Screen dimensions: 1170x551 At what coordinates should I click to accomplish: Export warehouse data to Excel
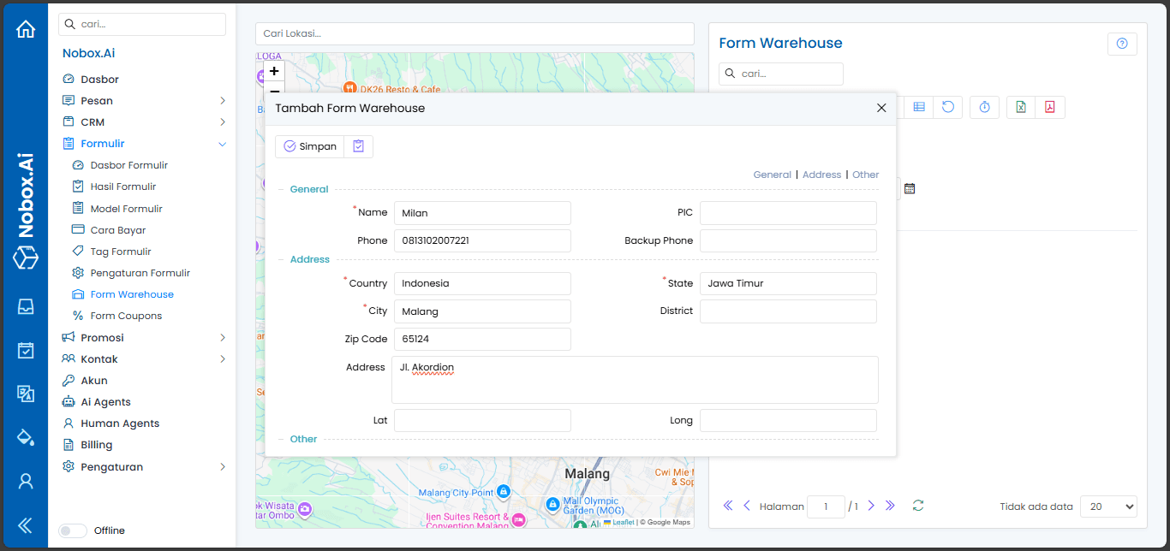point(1021,106)
